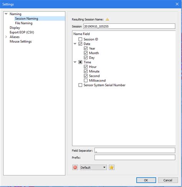182x187 pixels.
Task: Close the Settings dialog
Action: click(x=177, y=4)
